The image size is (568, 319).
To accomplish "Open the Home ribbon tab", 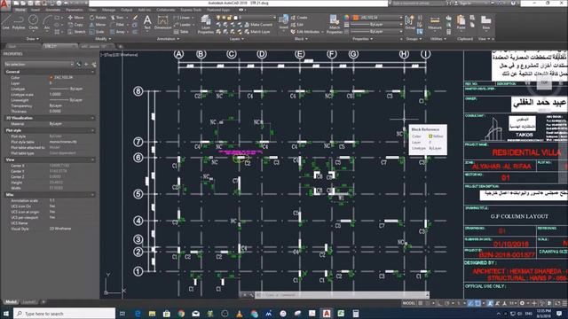I will [x=20, y=10].
